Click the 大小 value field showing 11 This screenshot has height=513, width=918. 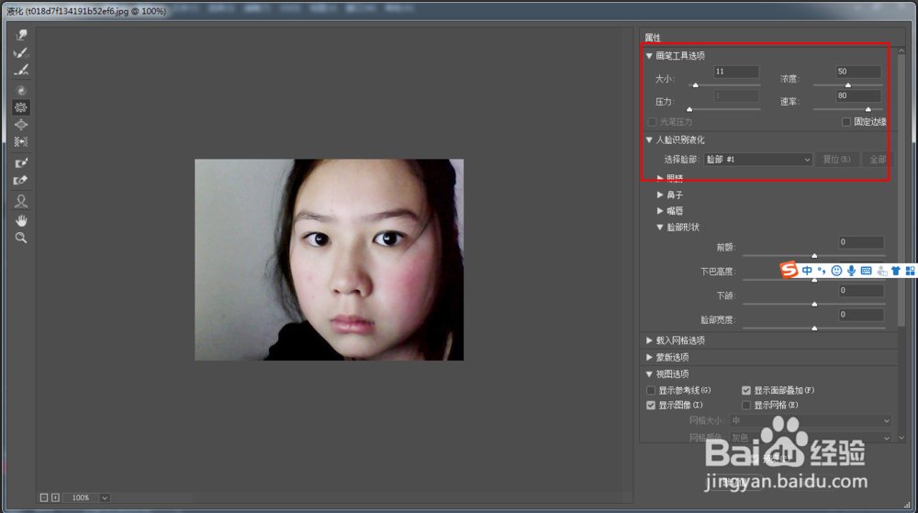(736, 72)
